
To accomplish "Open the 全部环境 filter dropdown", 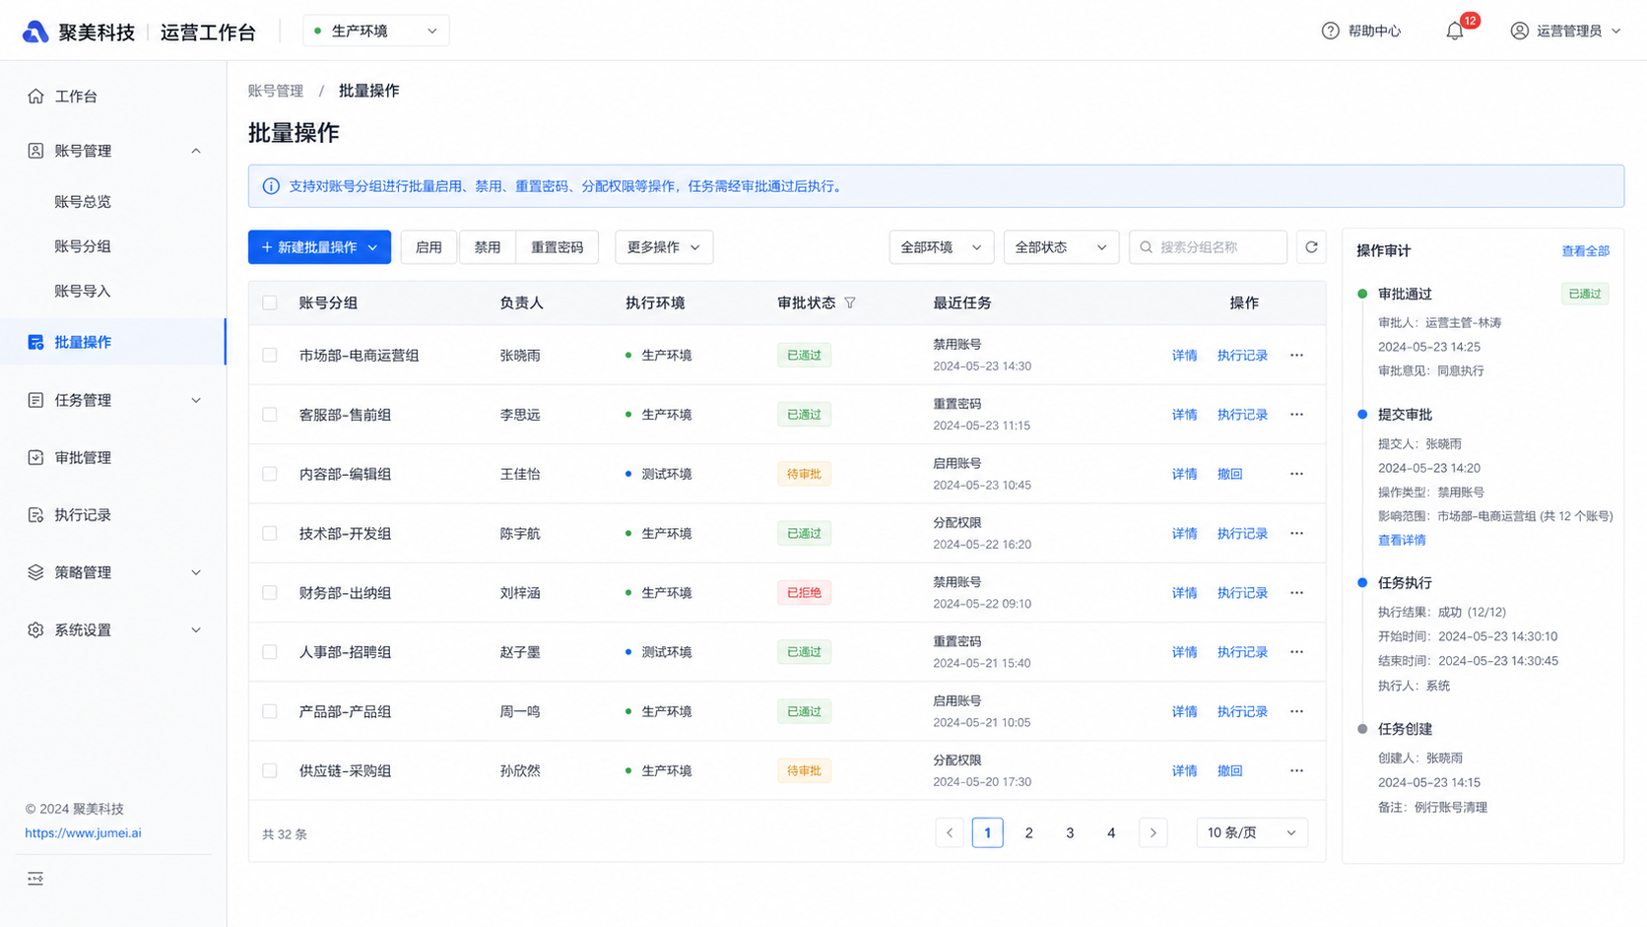I will pyautogui.click(x=941, y=247).
